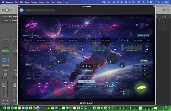Image resolution: width=171 pixels, height=111 pixels.
Task: Click the SAVE preset button
Action: [115, 26]
